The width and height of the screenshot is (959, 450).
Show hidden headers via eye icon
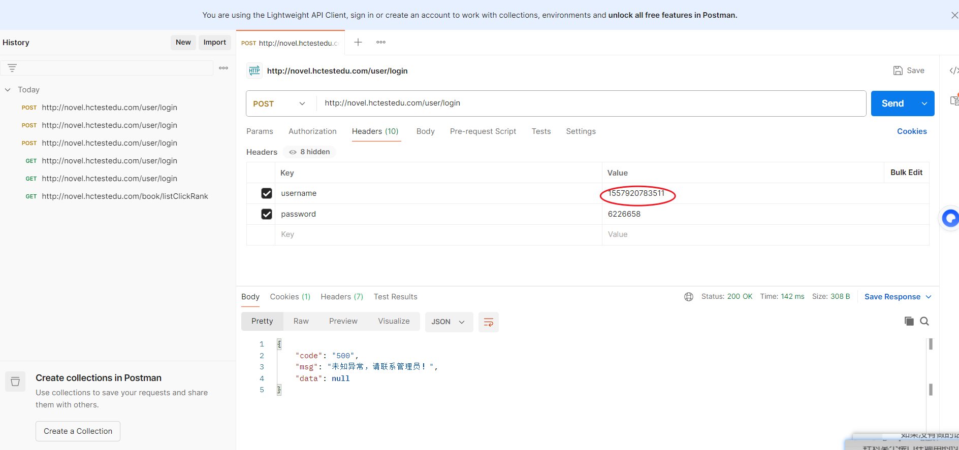[x=293, y=152]
